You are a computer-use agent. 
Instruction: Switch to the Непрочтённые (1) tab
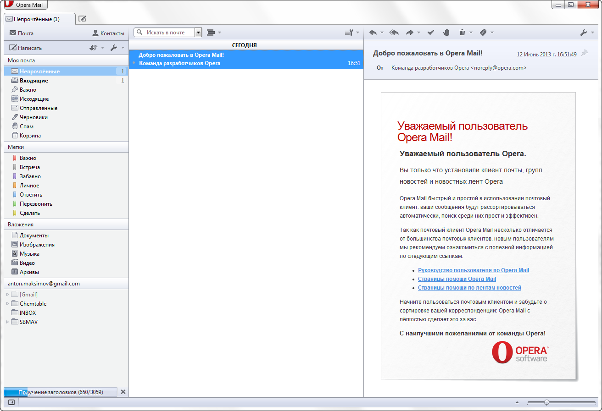pyautogui.click(x=39, y=19)
